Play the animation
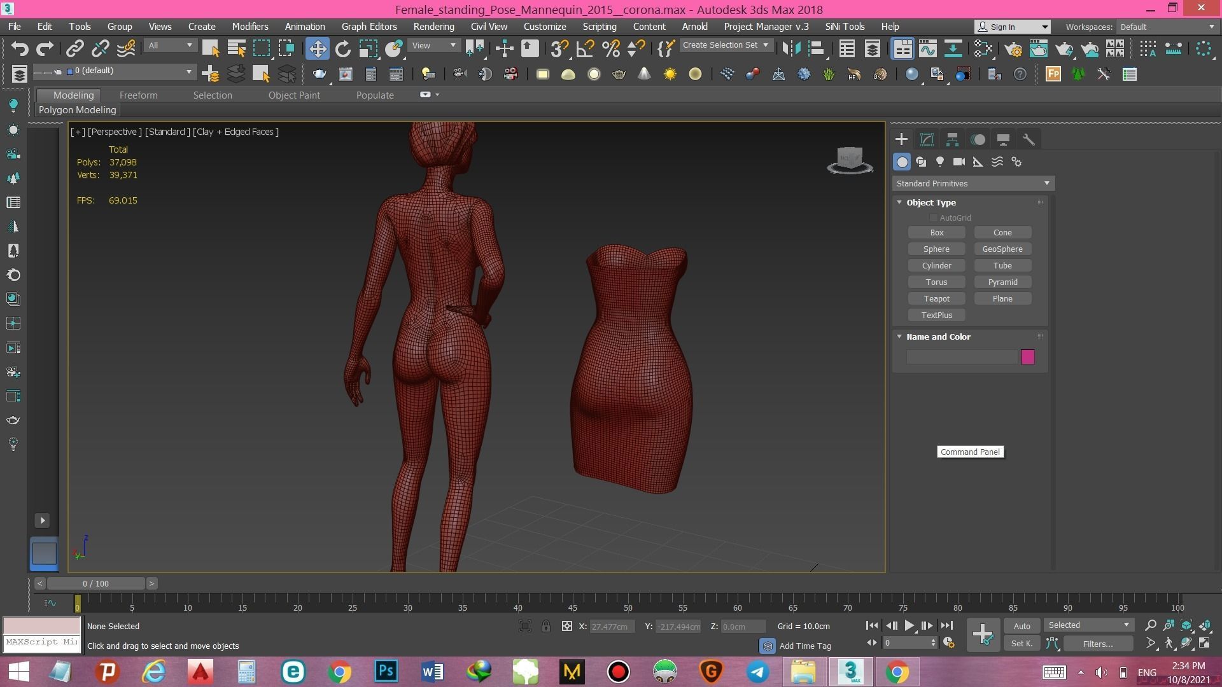 pos(909,626)
